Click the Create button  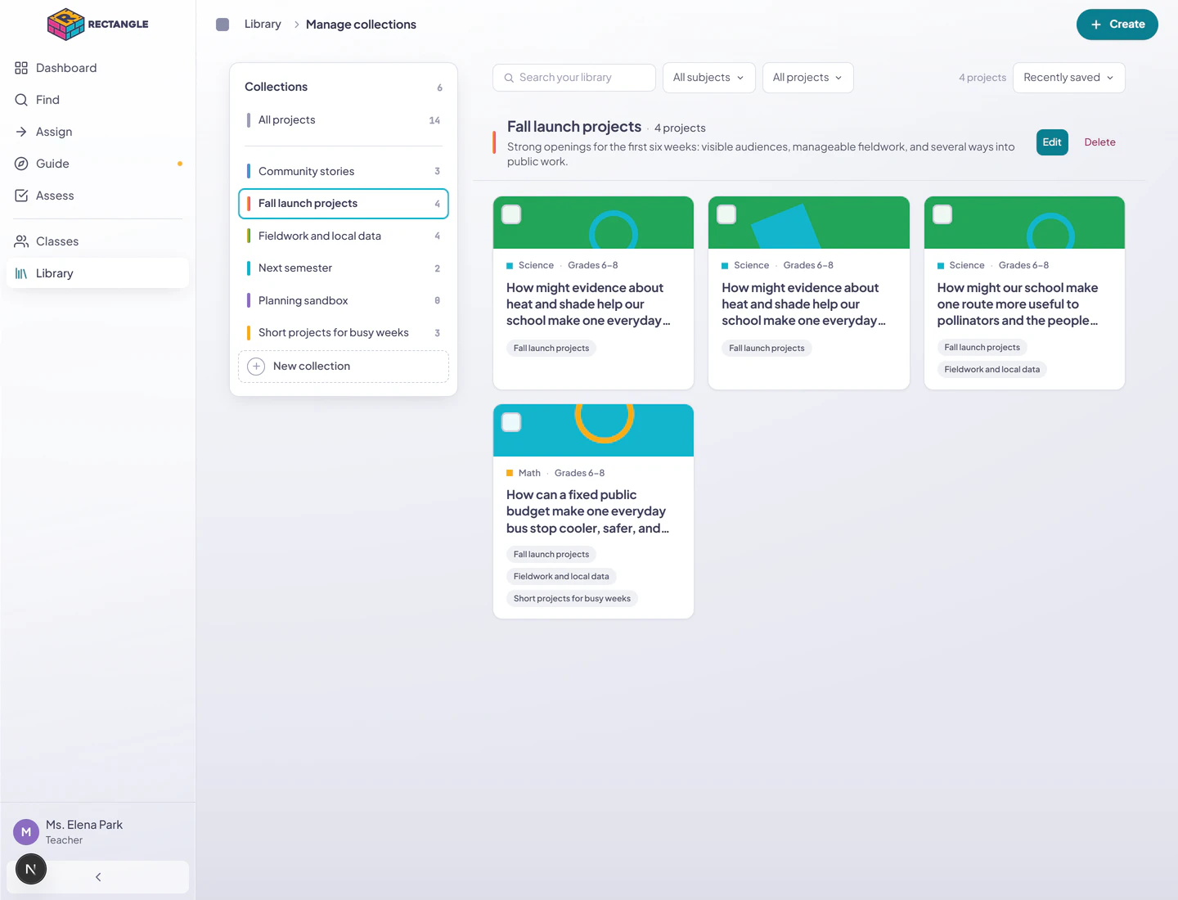pos(1117,25)
